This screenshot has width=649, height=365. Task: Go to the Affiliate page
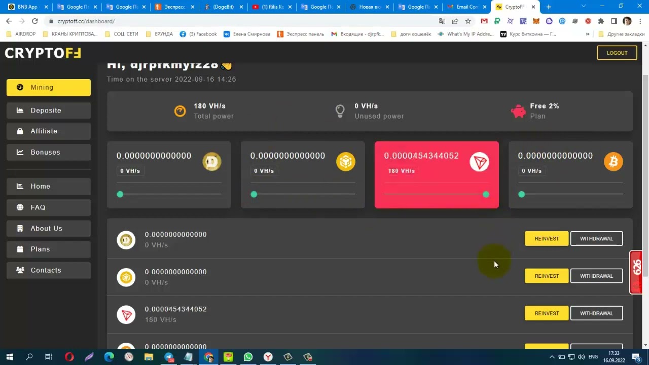coord(49,131)
